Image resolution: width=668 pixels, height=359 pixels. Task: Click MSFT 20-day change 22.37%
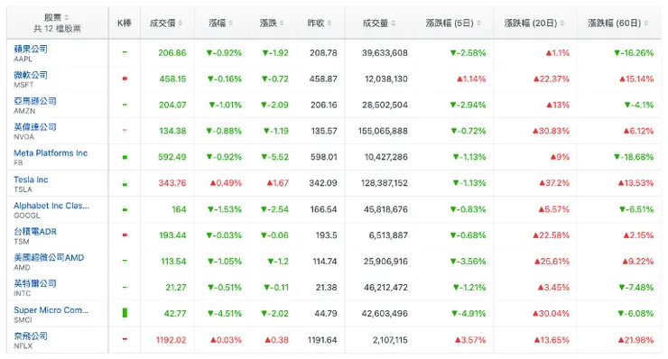click(x=552, y=78)
